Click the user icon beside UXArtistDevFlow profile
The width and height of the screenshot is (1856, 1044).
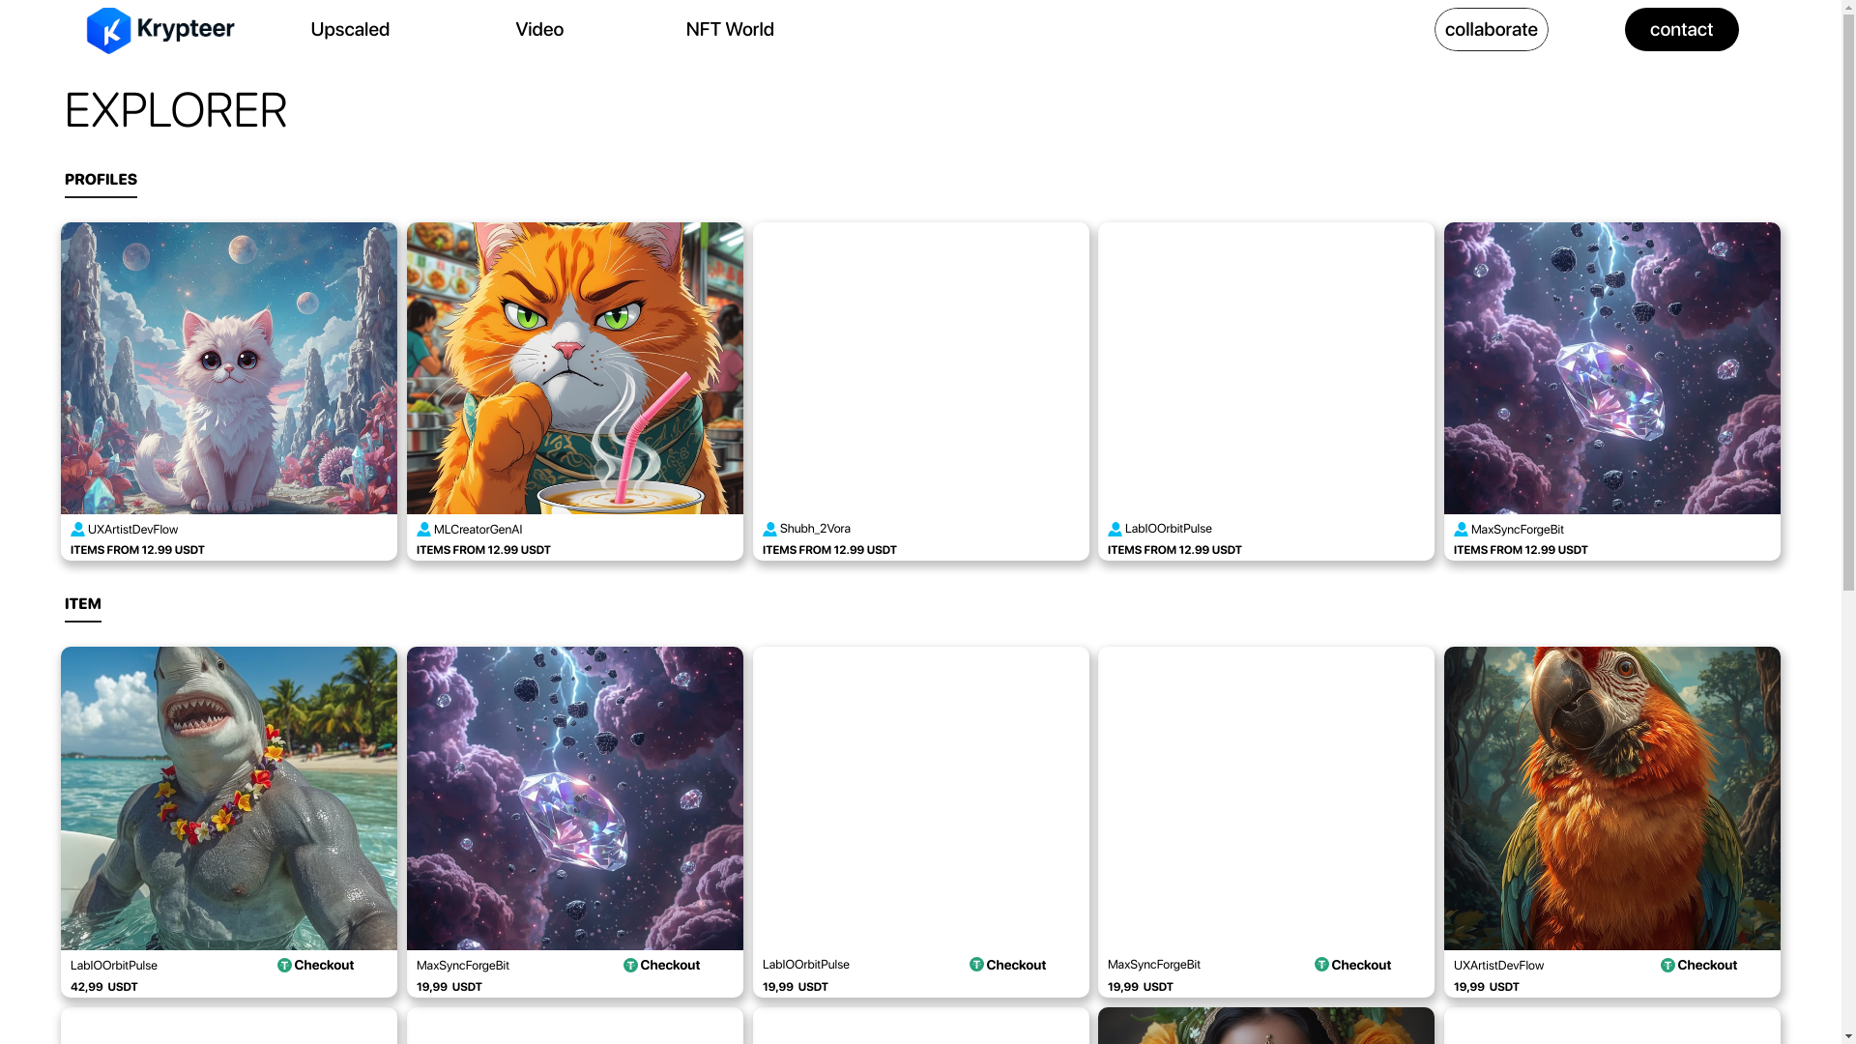point(77,530)
